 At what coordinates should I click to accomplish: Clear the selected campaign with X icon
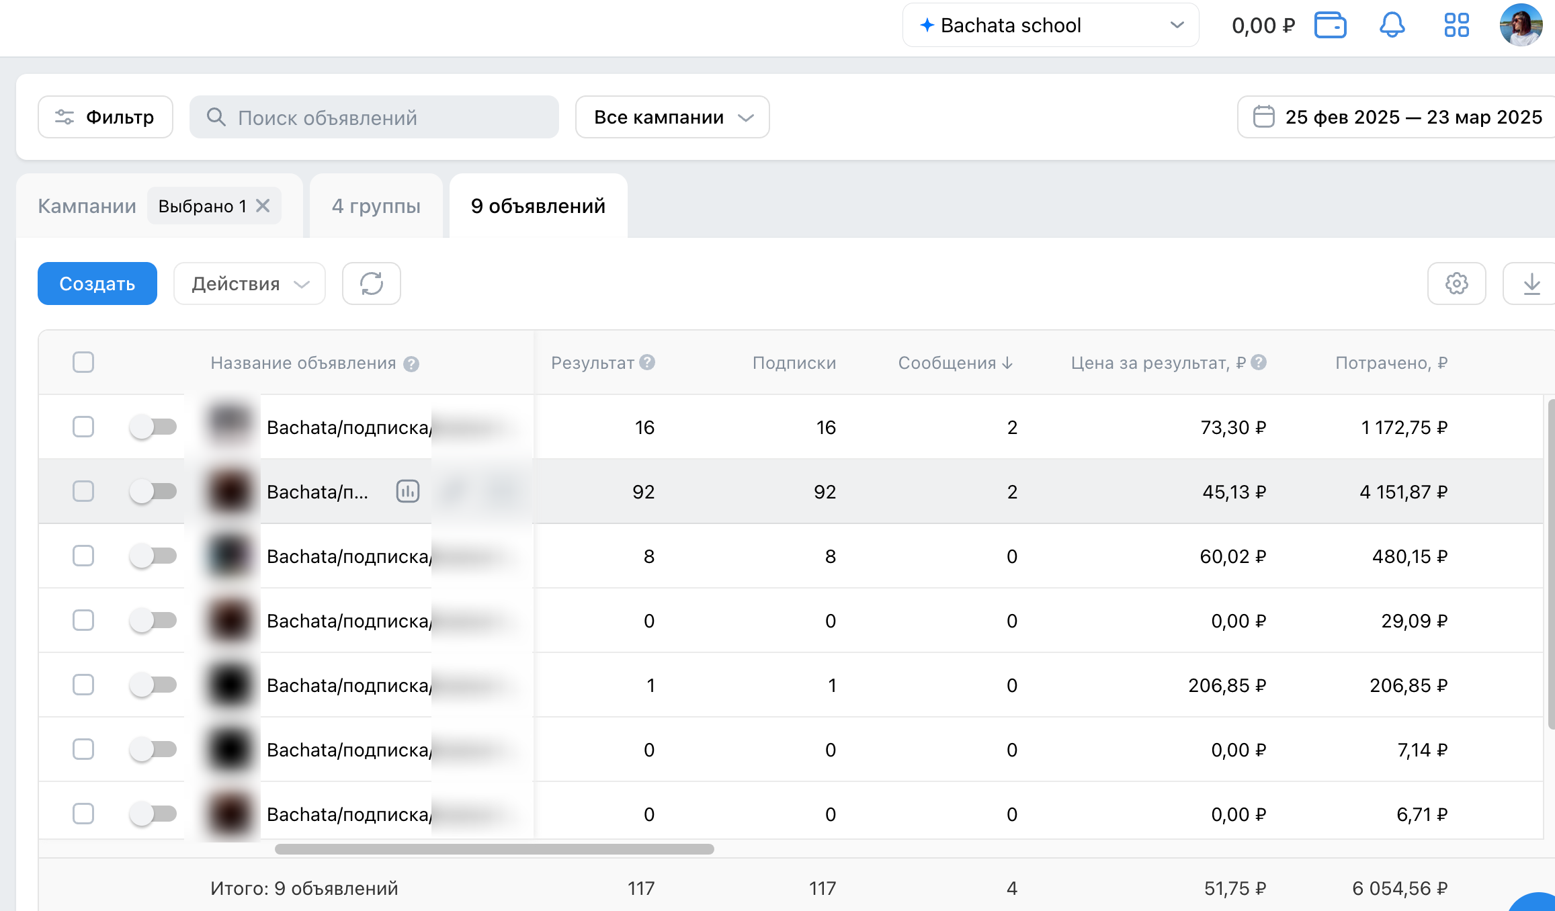(x=263, y=206)
